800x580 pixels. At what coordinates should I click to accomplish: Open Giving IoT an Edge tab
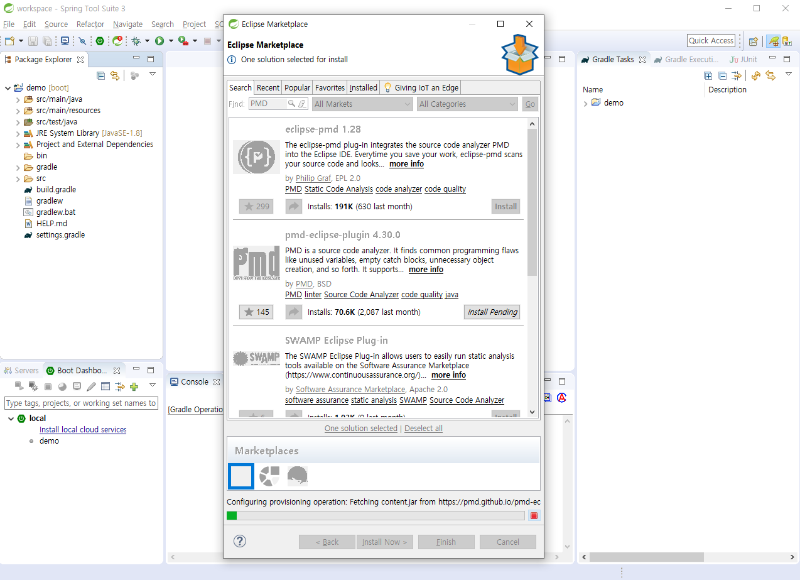coord(421,87)
